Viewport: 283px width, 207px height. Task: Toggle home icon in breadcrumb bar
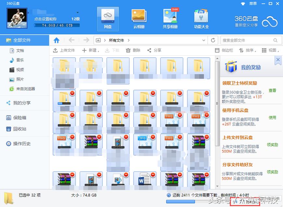point(56,40)
